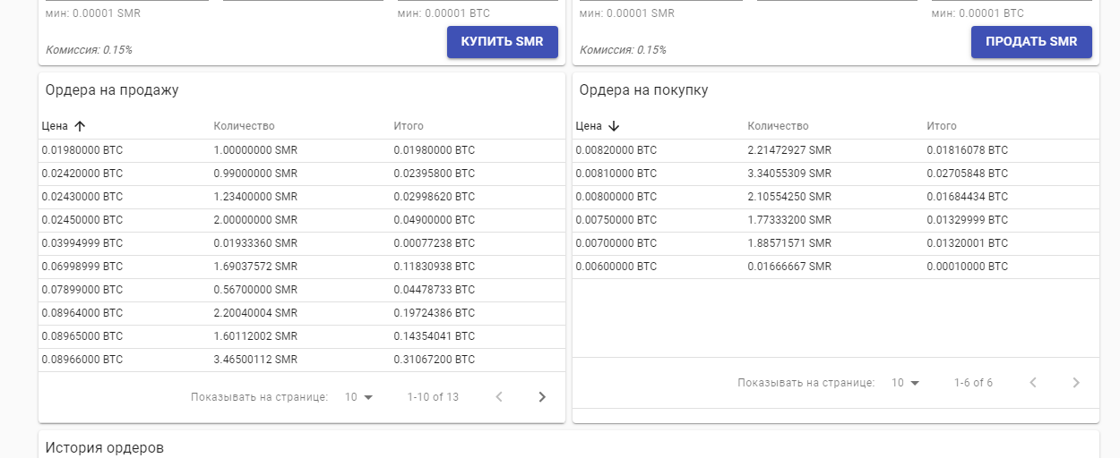The image size is (1120, 458).
Task: Select buy order priced 0.00600000 BTC
Action: 836,267
